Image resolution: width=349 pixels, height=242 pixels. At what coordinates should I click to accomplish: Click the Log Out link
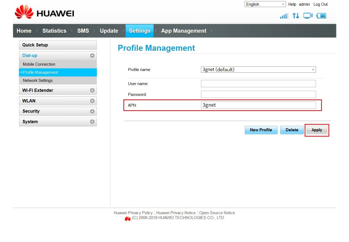pyautogui.click(x=321, y=4)
